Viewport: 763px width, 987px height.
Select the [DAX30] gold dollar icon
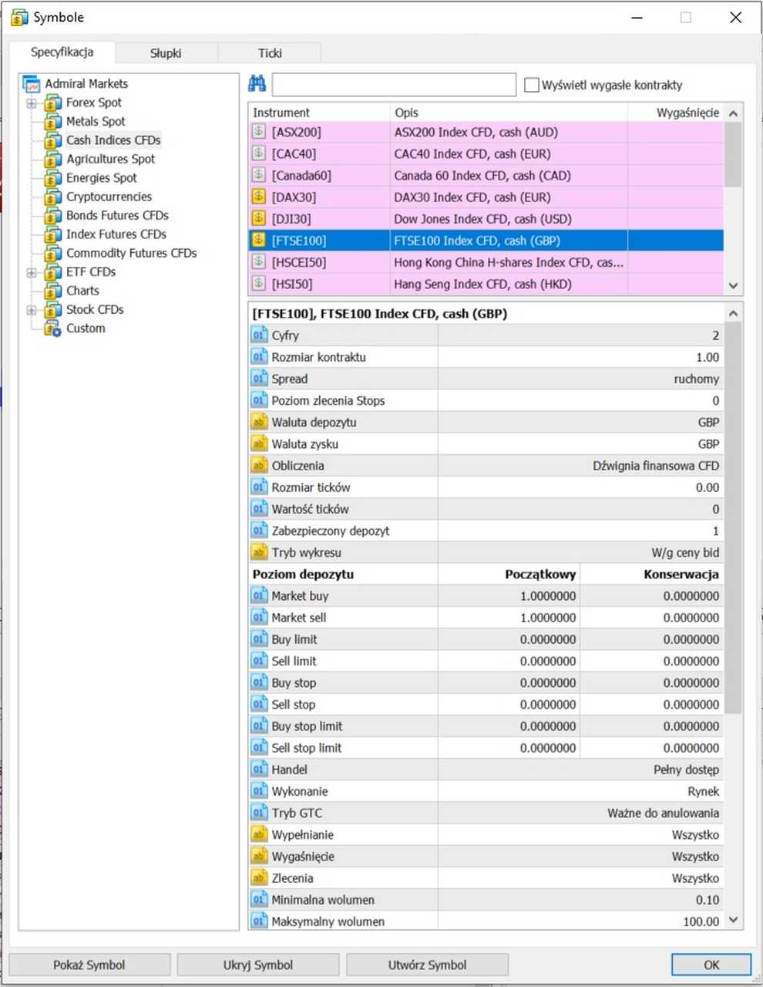tap(259, 197)
